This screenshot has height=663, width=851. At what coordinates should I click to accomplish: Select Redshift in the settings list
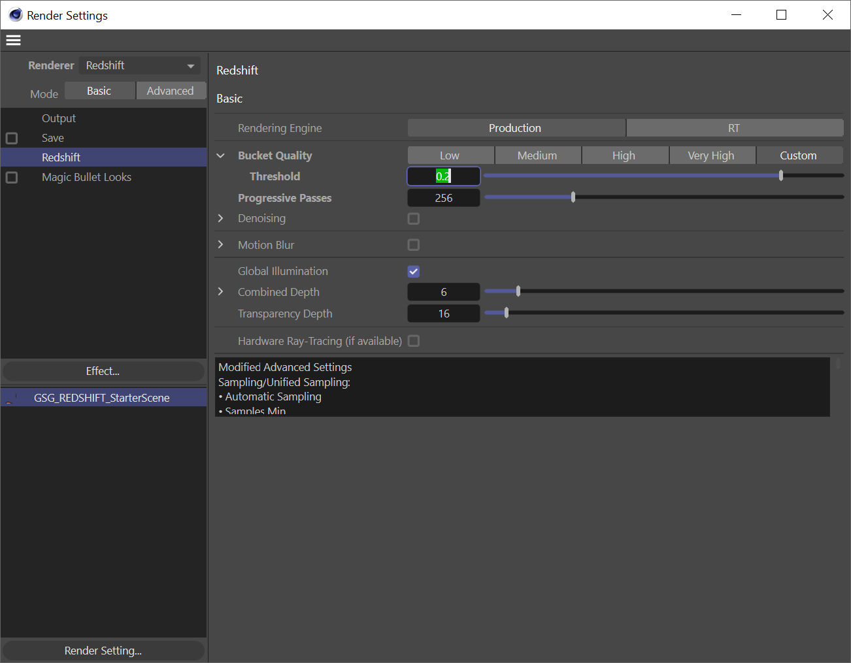[104, 157]
